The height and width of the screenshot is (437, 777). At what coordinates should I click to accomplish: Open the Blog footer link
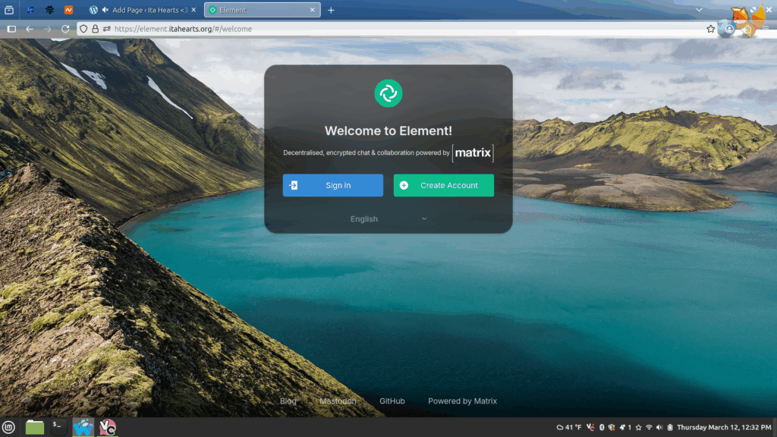click(x=288, y=401)
